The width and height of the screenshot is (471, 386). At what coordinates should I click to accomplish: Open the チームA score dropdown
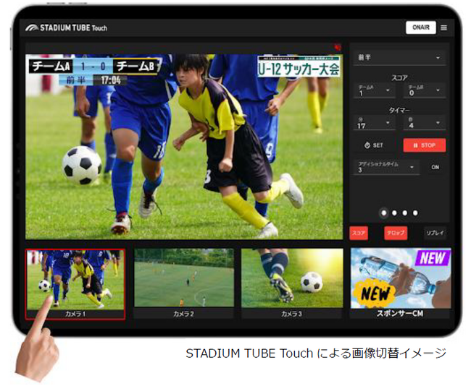(373, 90)
